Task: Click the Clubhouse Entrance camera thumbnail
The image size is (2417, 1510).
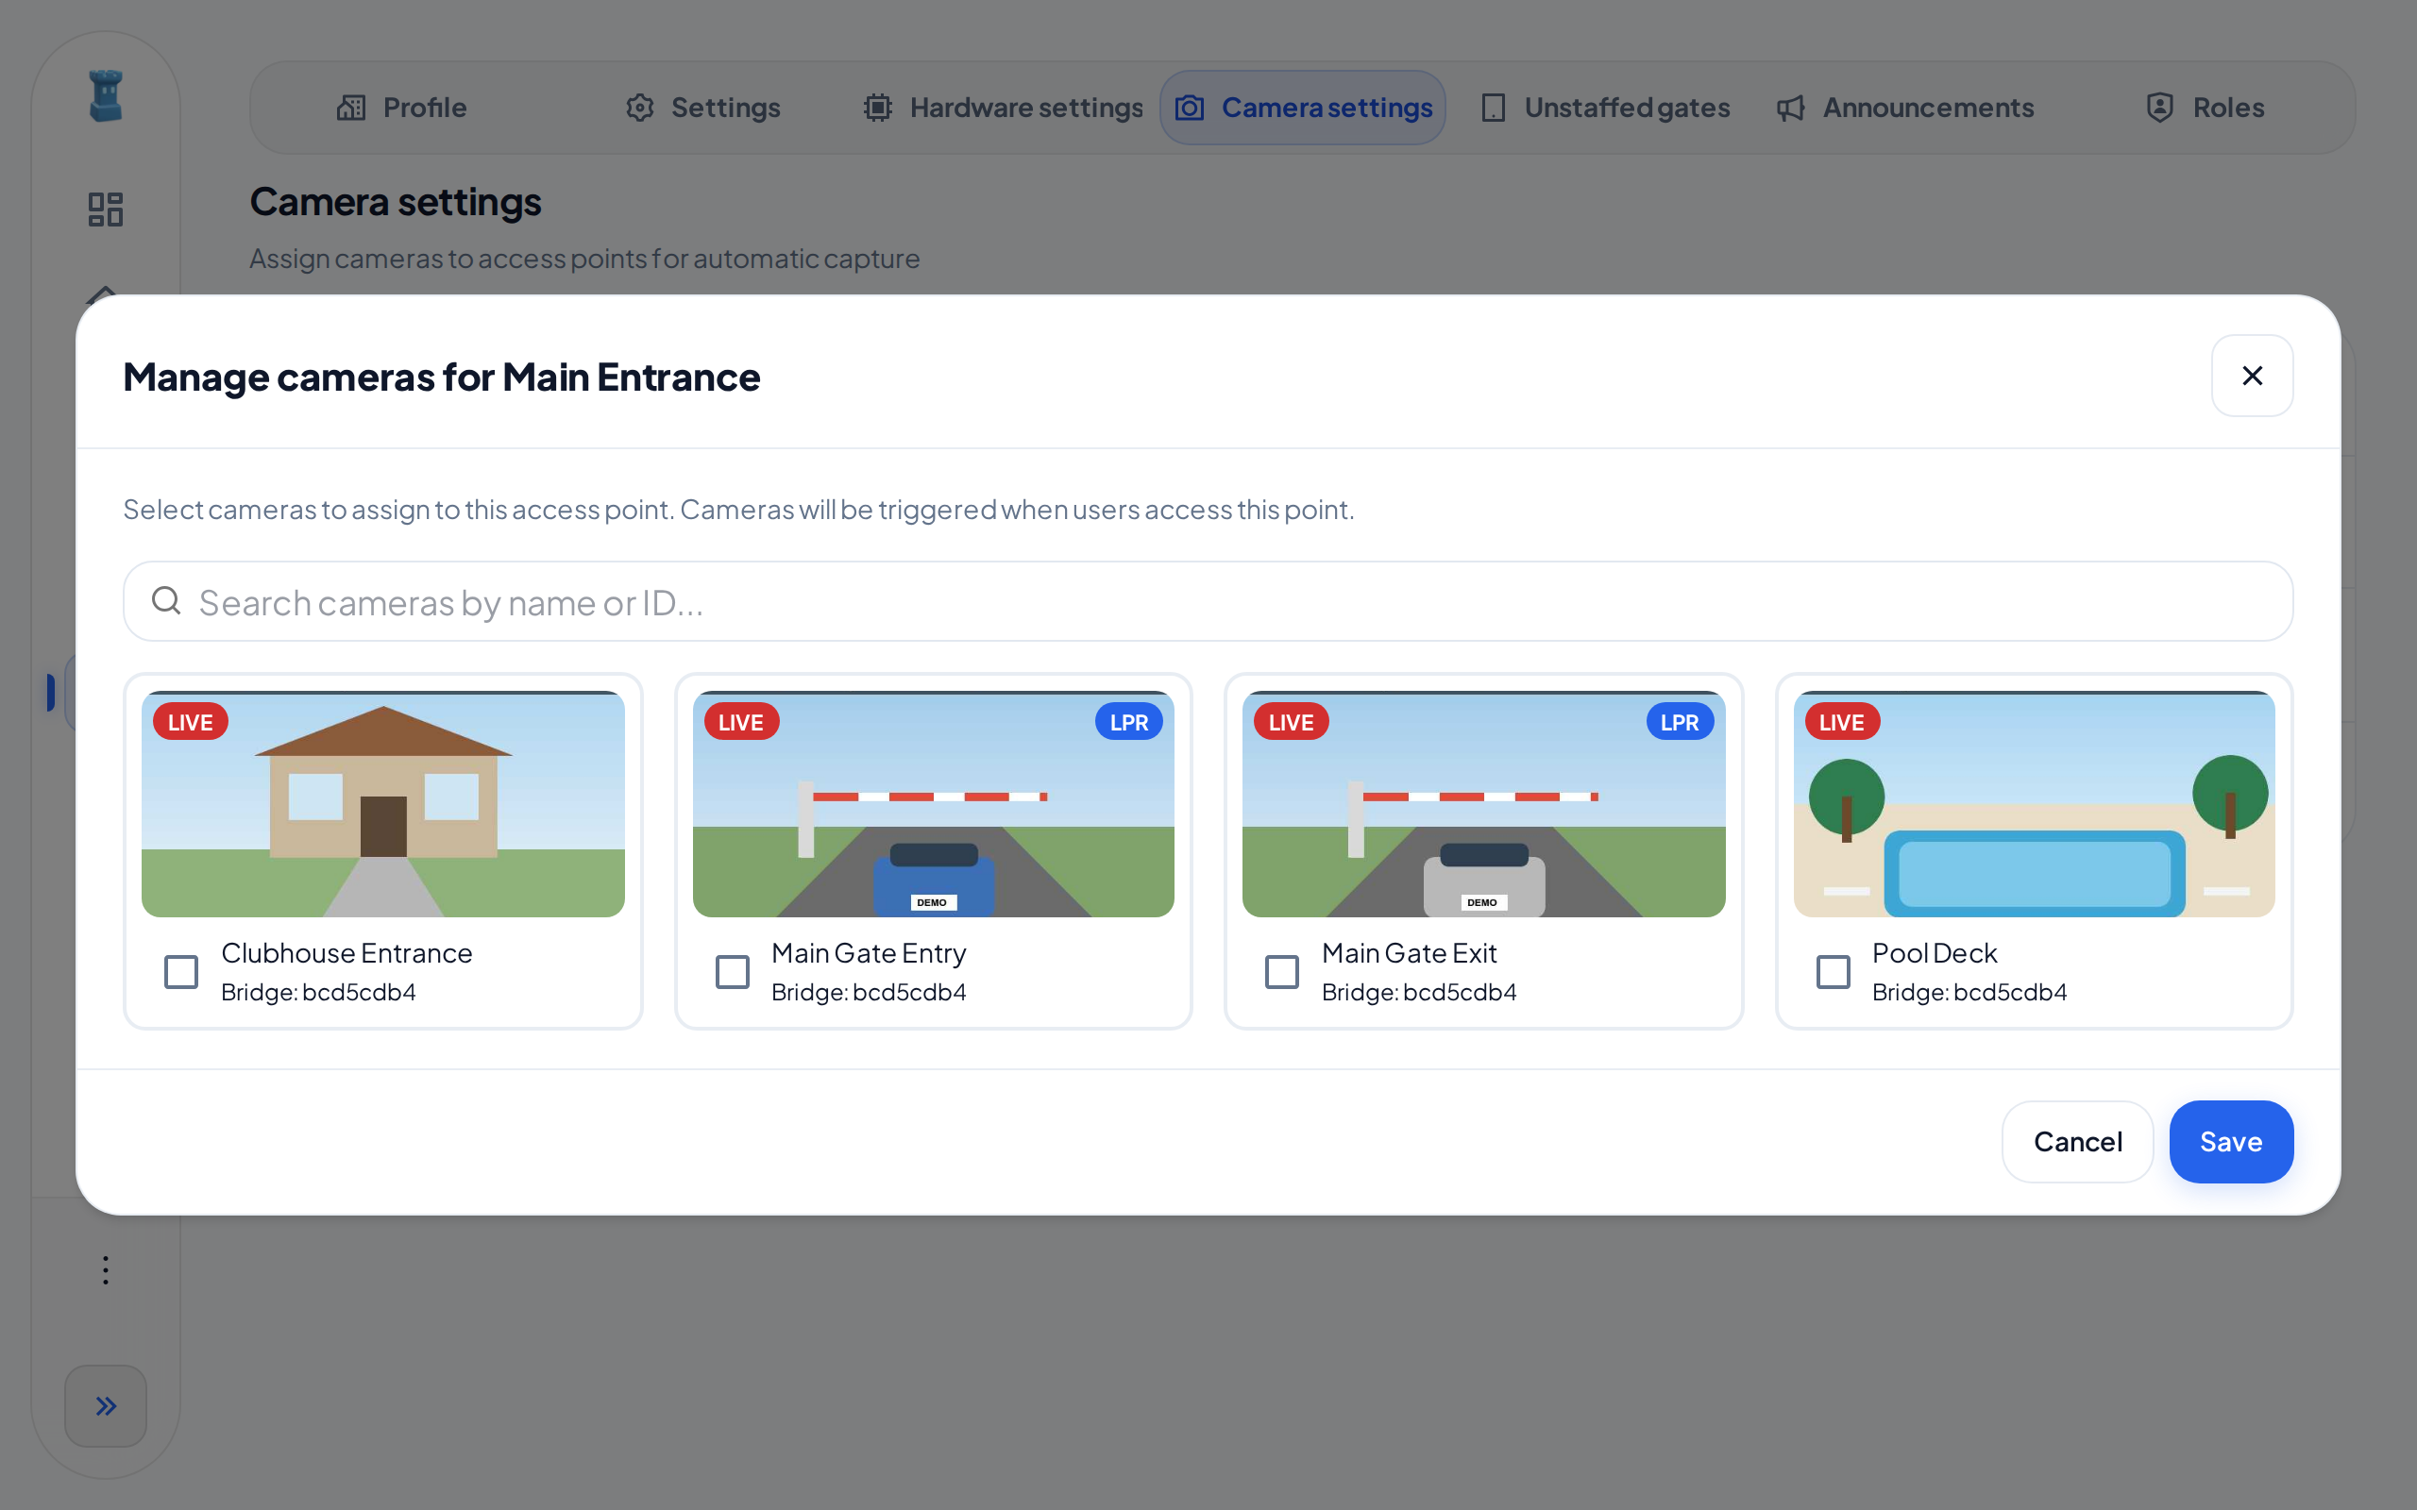Action: coord(383,804)
